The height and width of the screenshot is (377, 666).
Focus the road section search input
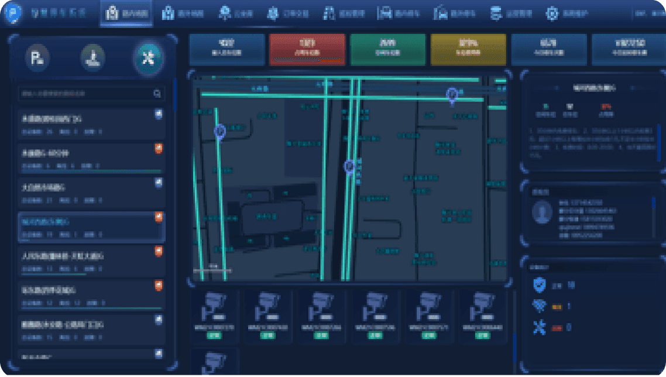tap(91, 94)
